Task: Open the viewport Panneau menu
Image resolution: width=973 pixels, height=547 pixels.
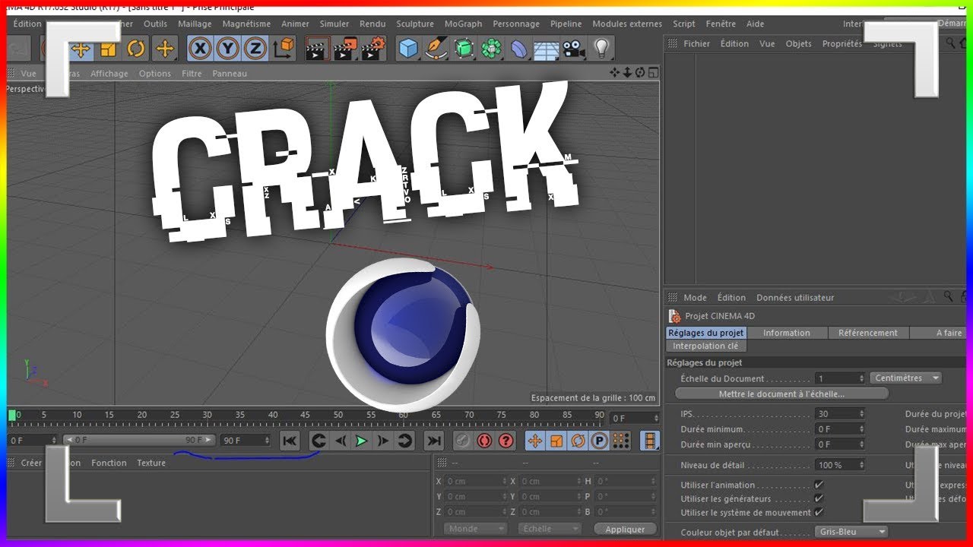Action: 230,74
